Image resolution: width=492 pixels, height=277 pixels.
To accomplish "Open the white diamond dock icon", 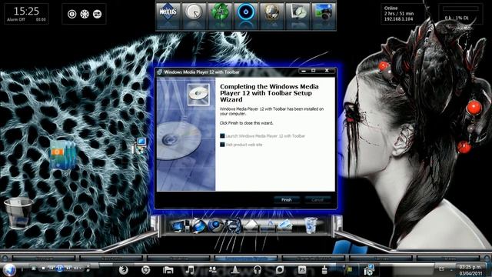I will (251, 226).
